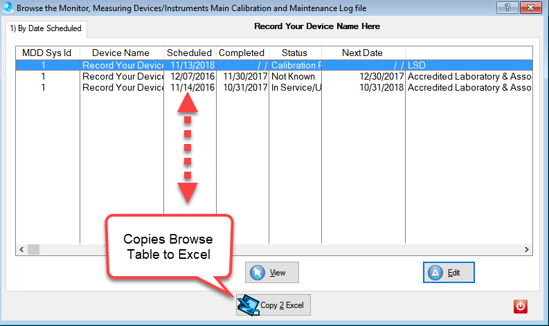
Task: Click device name in 12/07/2016 row
Action: click(123, 76)
